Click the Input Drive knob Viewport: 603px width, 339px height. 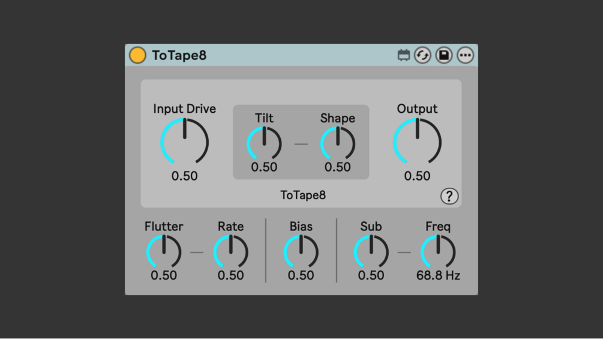pyautogui.click(x=185, y=142)
